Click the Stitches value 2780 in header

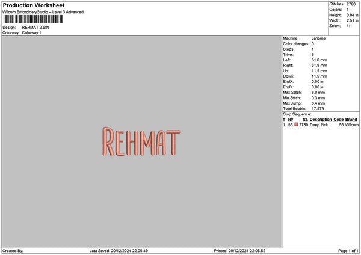[x=351, y=4]
